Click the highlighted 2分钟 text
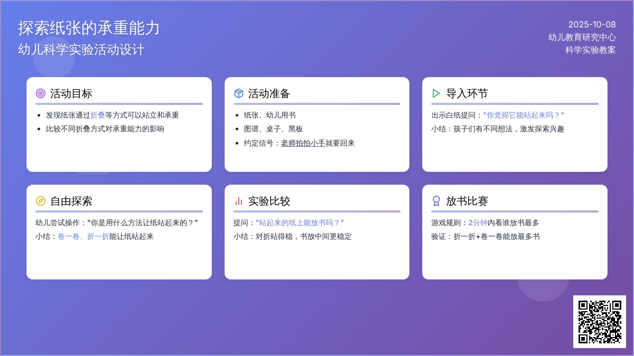The image size is (634, 356). 478,223
